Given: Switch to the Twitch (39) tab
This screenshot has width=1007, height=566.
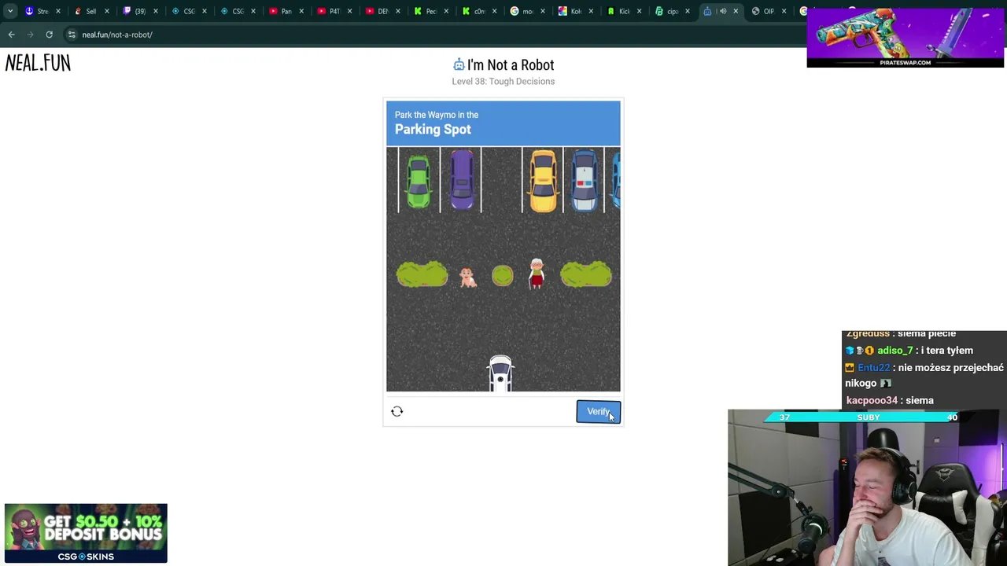Looking at the screenshot, I should [x=141, y=11].
